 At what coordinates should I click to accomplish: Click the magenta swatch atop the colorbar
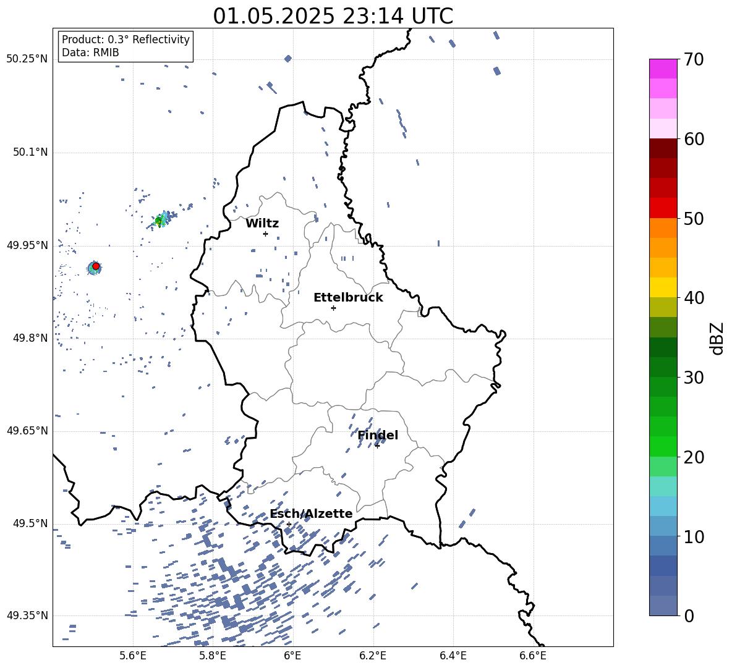click(x=663, y=69)
